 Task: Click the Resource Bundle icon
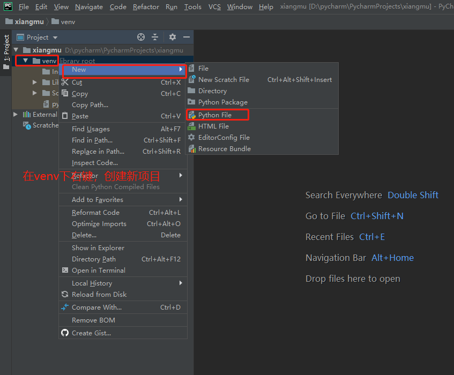click(192, 149)
